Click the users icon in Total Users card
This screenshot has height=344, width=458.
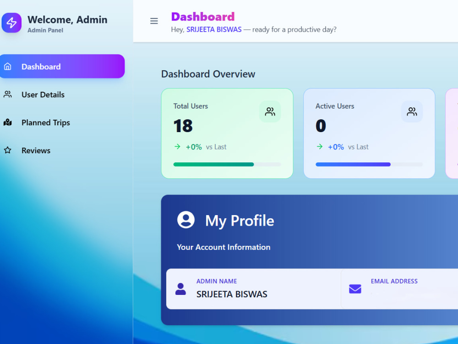[x=270, y=111]
